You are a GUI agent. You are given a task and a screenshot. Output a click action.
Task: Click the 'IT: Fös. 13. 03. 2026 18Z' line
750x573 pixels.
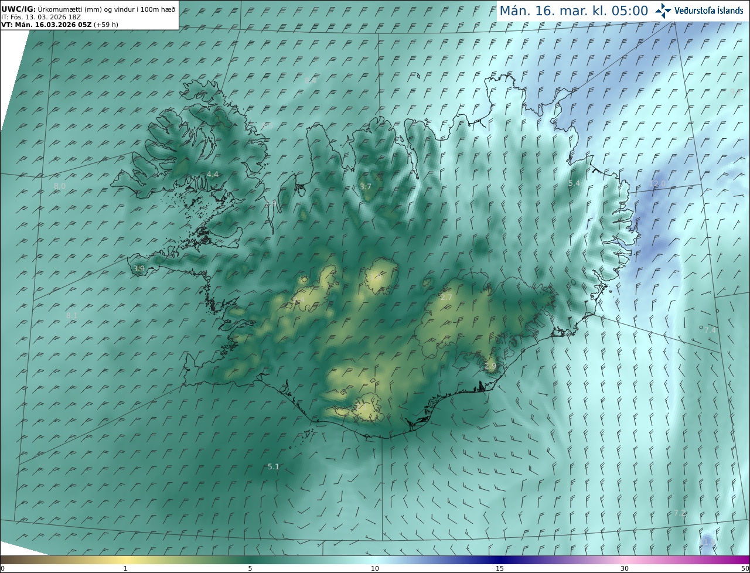click(41, 17)
